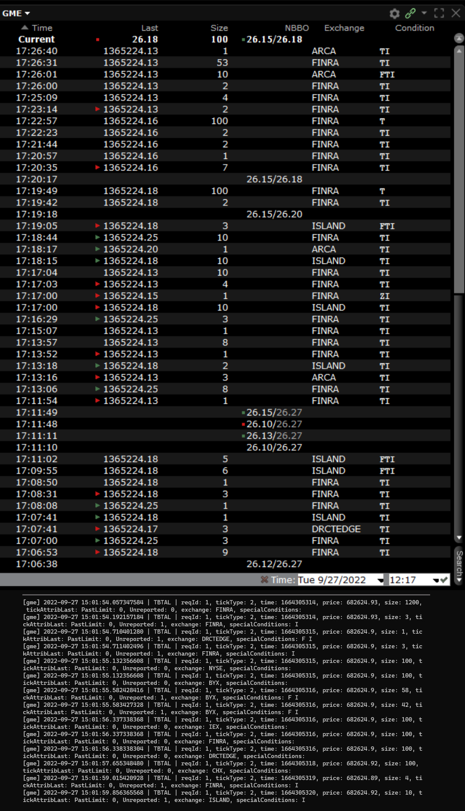Click the green up-tick arrow at 17:16:29
The height and width of the screenshot is (811, 465).
[x=98, y=319]
